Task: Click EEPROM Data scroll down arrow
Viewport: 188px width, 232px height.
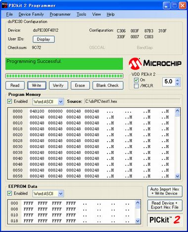Action: 138,221
